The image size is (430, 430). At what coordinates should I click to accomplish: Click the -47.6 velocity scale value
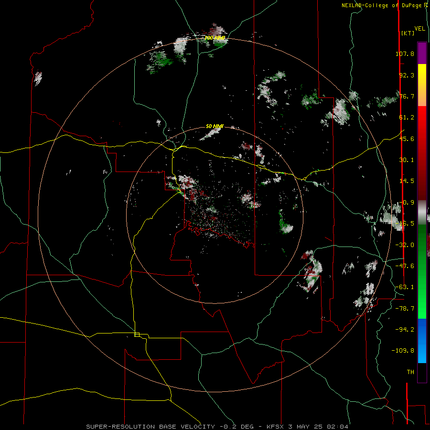tap(405, 266)
